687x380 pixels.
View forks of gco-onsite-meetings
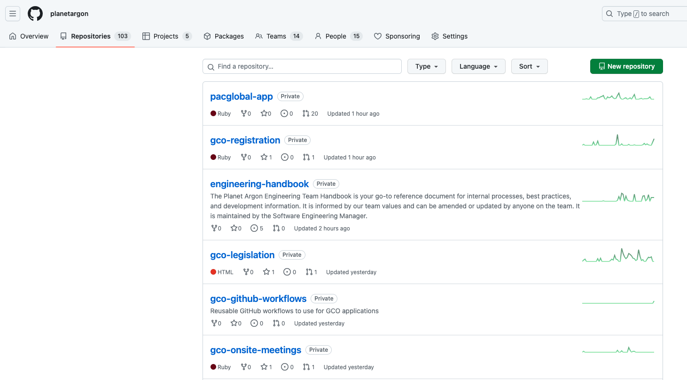[246, 367]
